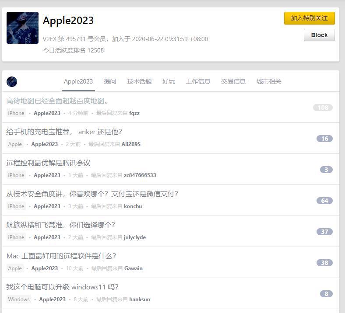Image resolution: width=345 pixels, height=313 pixels.
Task: Switch to the 城市相关 tab
Action: 269,81
